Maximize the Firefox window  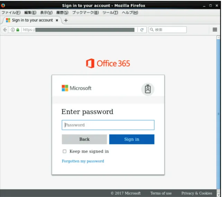211,6
